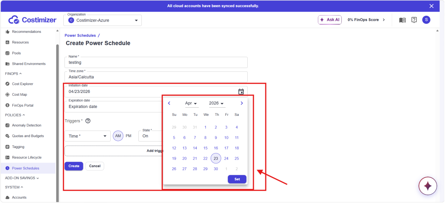The height and width of the screenshot is (203, 445).
Task: Open Power Schedules in the sidebar
Action: [x=28, y=168]
